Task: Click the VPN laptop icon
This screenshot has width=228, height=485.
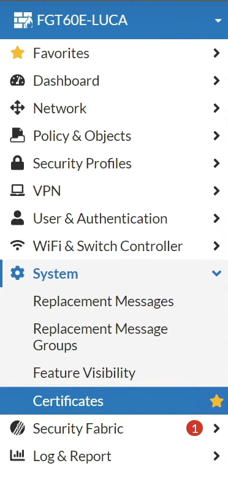Action: (x=17, y=190)
